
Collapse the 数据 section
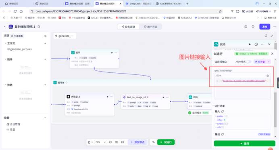(5, 85)
